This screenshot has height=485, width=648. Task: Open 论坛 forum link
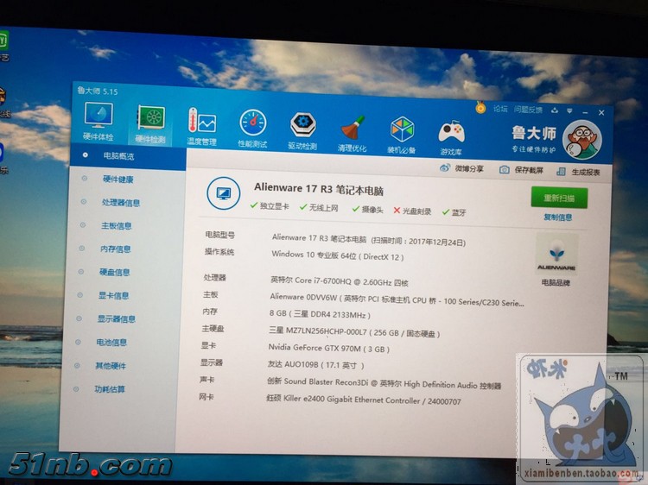pyautogui.click(x=500, y=109)
